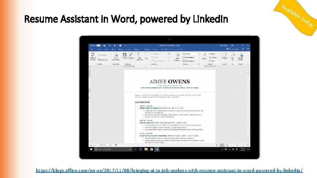The image size is (317, 178).
Task: Expand the Show Markup dropdown
Action: (x=189, y=57)
